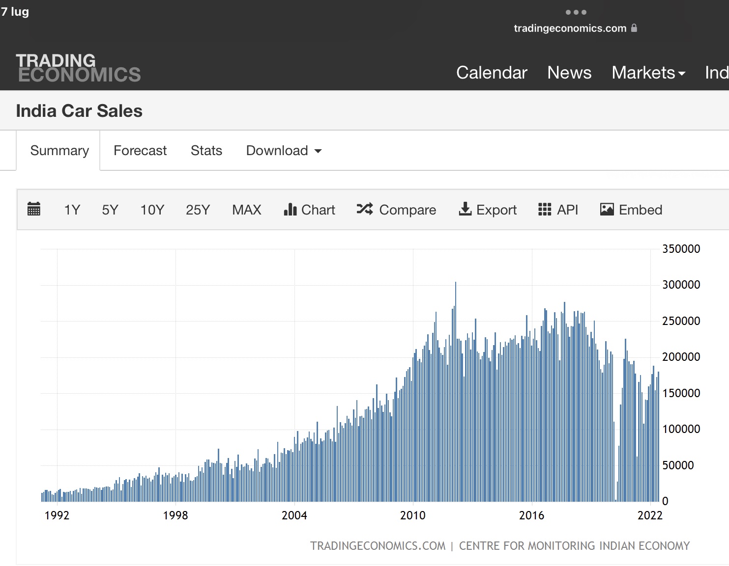Switch to the Forecast tab
This screenshot has width=729, height=566.
(140, 151)
